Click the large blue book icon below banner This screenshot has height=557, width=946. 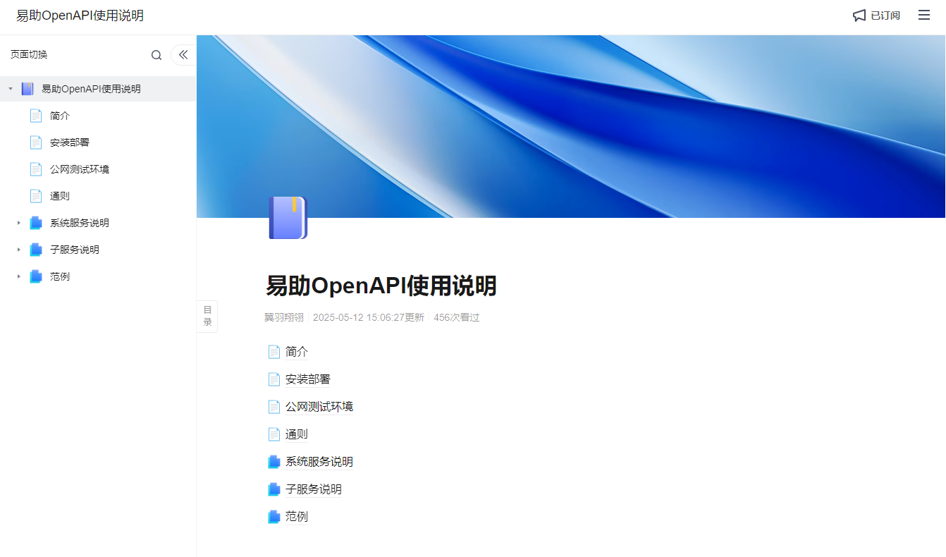point(288,218)
